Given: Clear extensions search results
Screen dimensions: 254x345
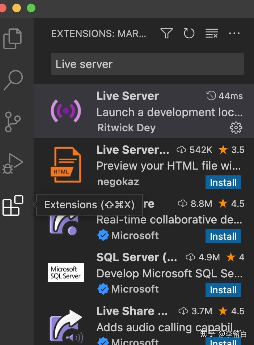Looking at the screenshot, I should [212, 34].
